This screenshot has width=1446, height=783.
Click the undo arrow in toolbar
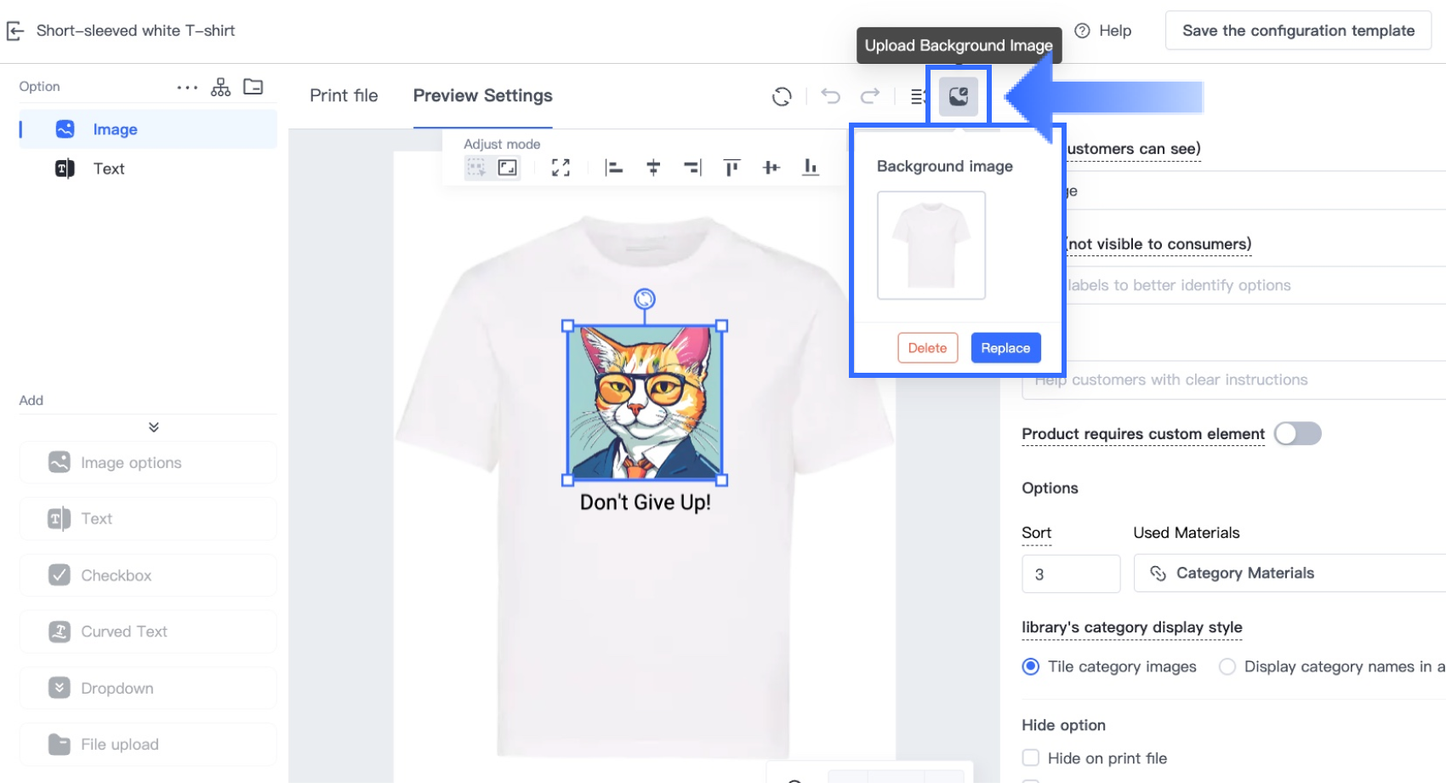click(830, 96)
